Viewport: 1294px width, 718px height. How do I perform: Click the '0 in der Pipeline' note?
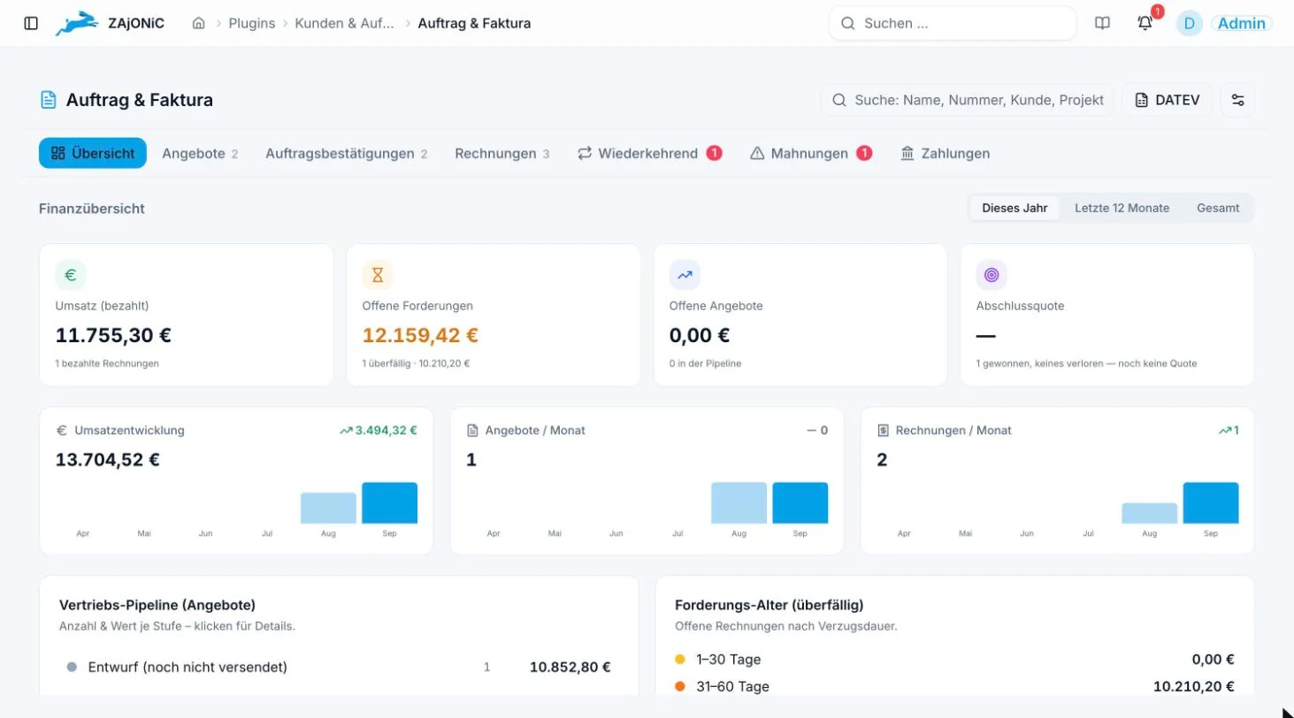point(706,363)
